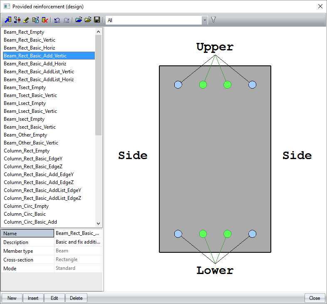Select highlighted Beam_Rect_Basic_Add_Vertic row
Image resolution: width=327 pixels, height=304 pixels.
49,56
